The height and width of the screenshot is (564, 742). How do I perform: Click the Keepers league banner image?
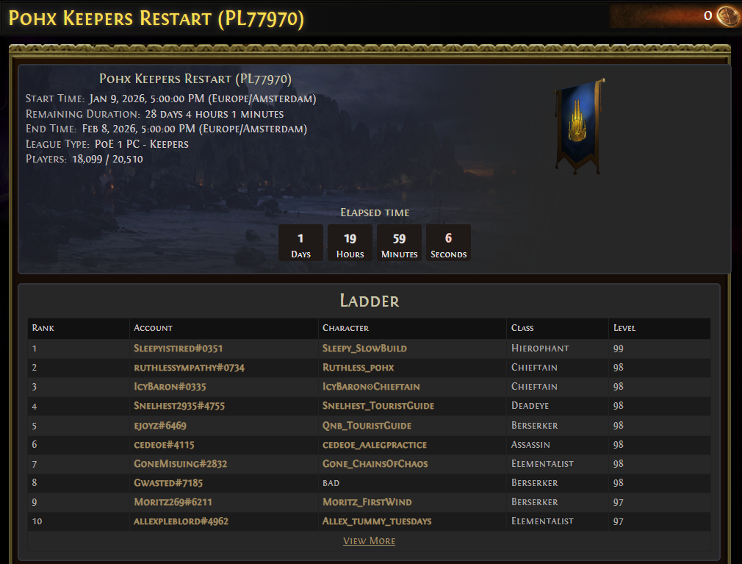tap(579, 126)
